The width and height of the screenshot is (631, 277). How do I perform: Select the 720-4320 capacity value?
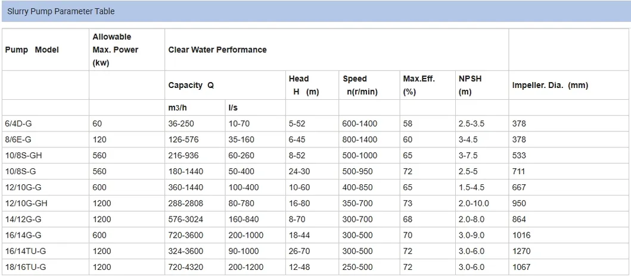coord(185,267)
